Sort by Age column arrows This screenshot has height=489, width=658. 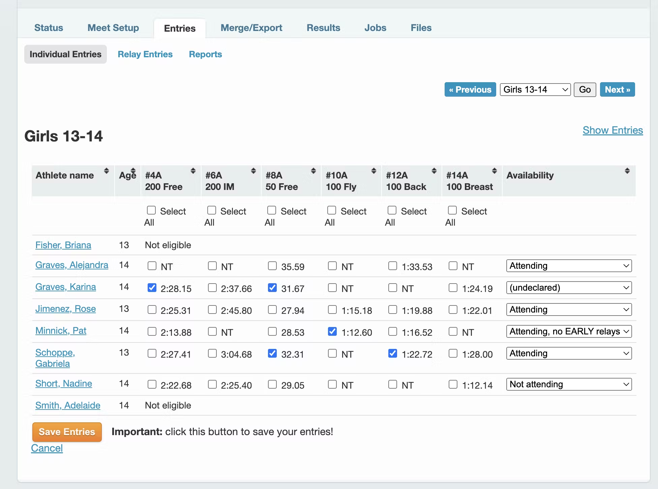coord(133,171)
